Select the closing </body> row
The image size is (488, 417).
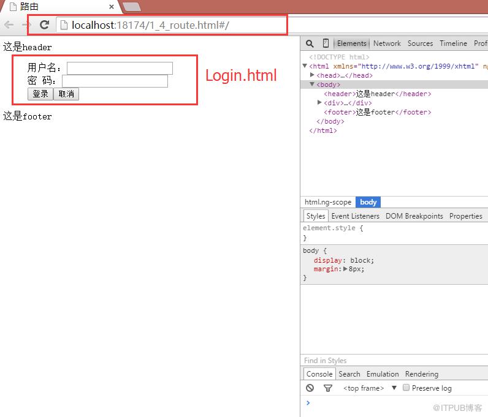(x=330, y=121)
